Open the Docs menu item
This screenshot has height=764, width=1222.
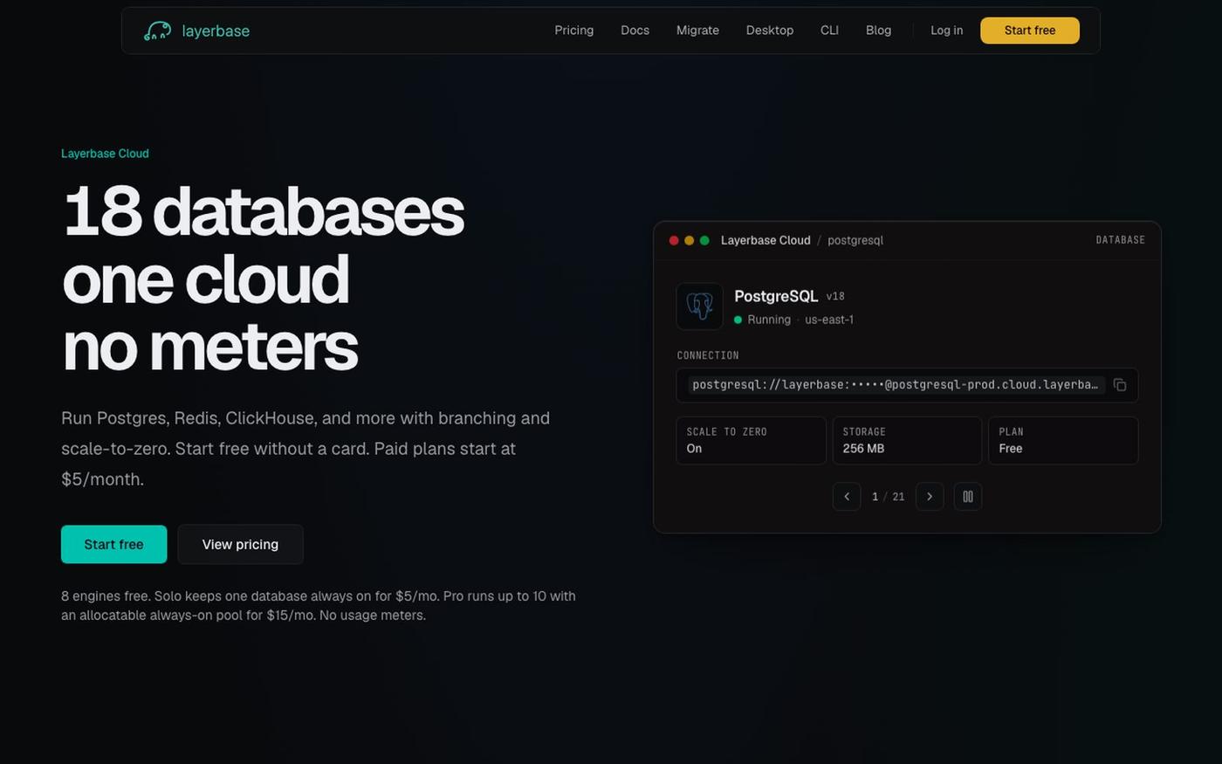[x=635, y=31]
